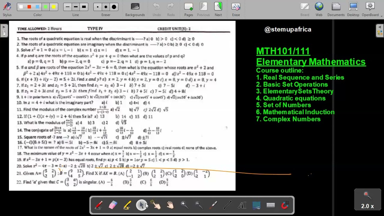This screenshot has width=384, height=216.
Task: Open the Stylus toolbar toggle
Action: coord(7,9)
